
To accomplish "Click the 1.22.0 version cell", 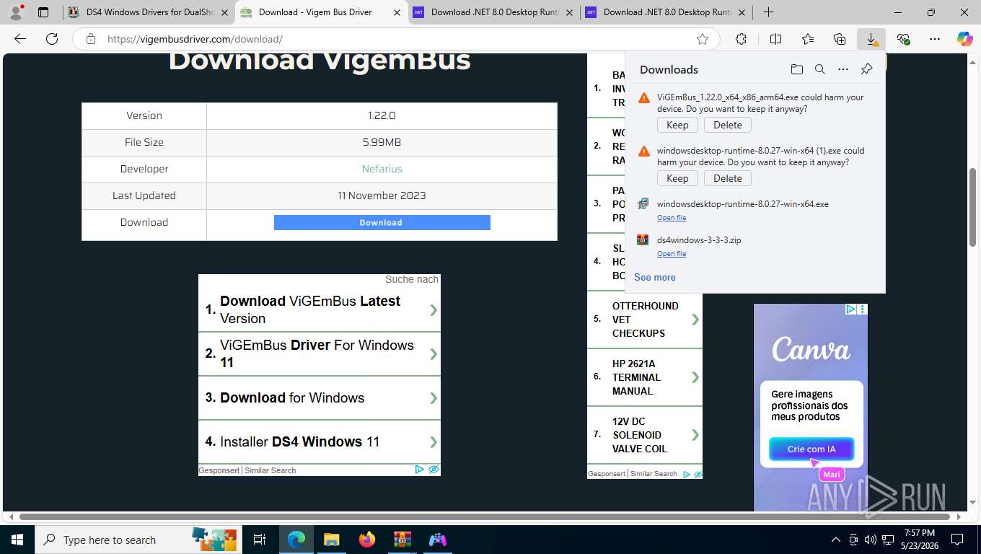I will pos(382,115).
